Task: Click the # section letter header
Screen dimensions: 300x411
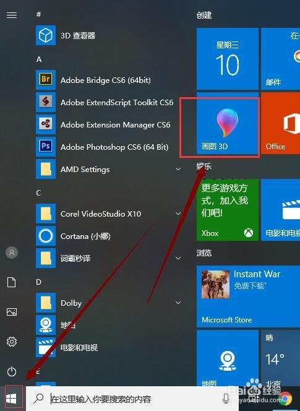Action: coord(38,14)
